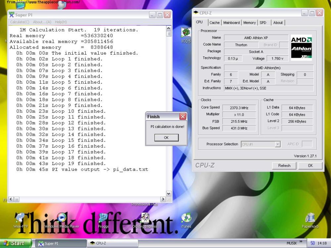Screen dimensions: 331x248
Task: Open the Proggs desktop folder icon
Action: 103,220
